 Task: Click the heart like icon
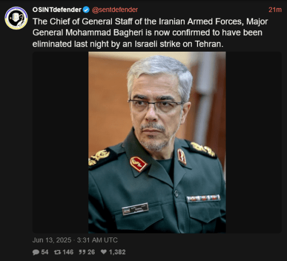pos(103,252)
